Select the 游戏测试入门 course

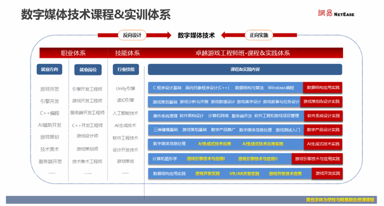click(x=288, y=130)
